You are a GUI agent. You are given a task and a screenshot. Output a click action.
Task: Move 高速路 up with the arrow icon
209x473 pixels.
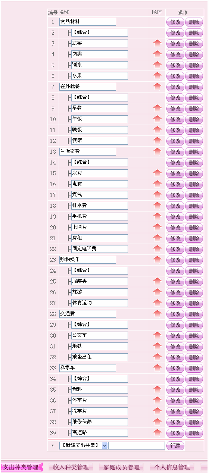click(157, 433)
